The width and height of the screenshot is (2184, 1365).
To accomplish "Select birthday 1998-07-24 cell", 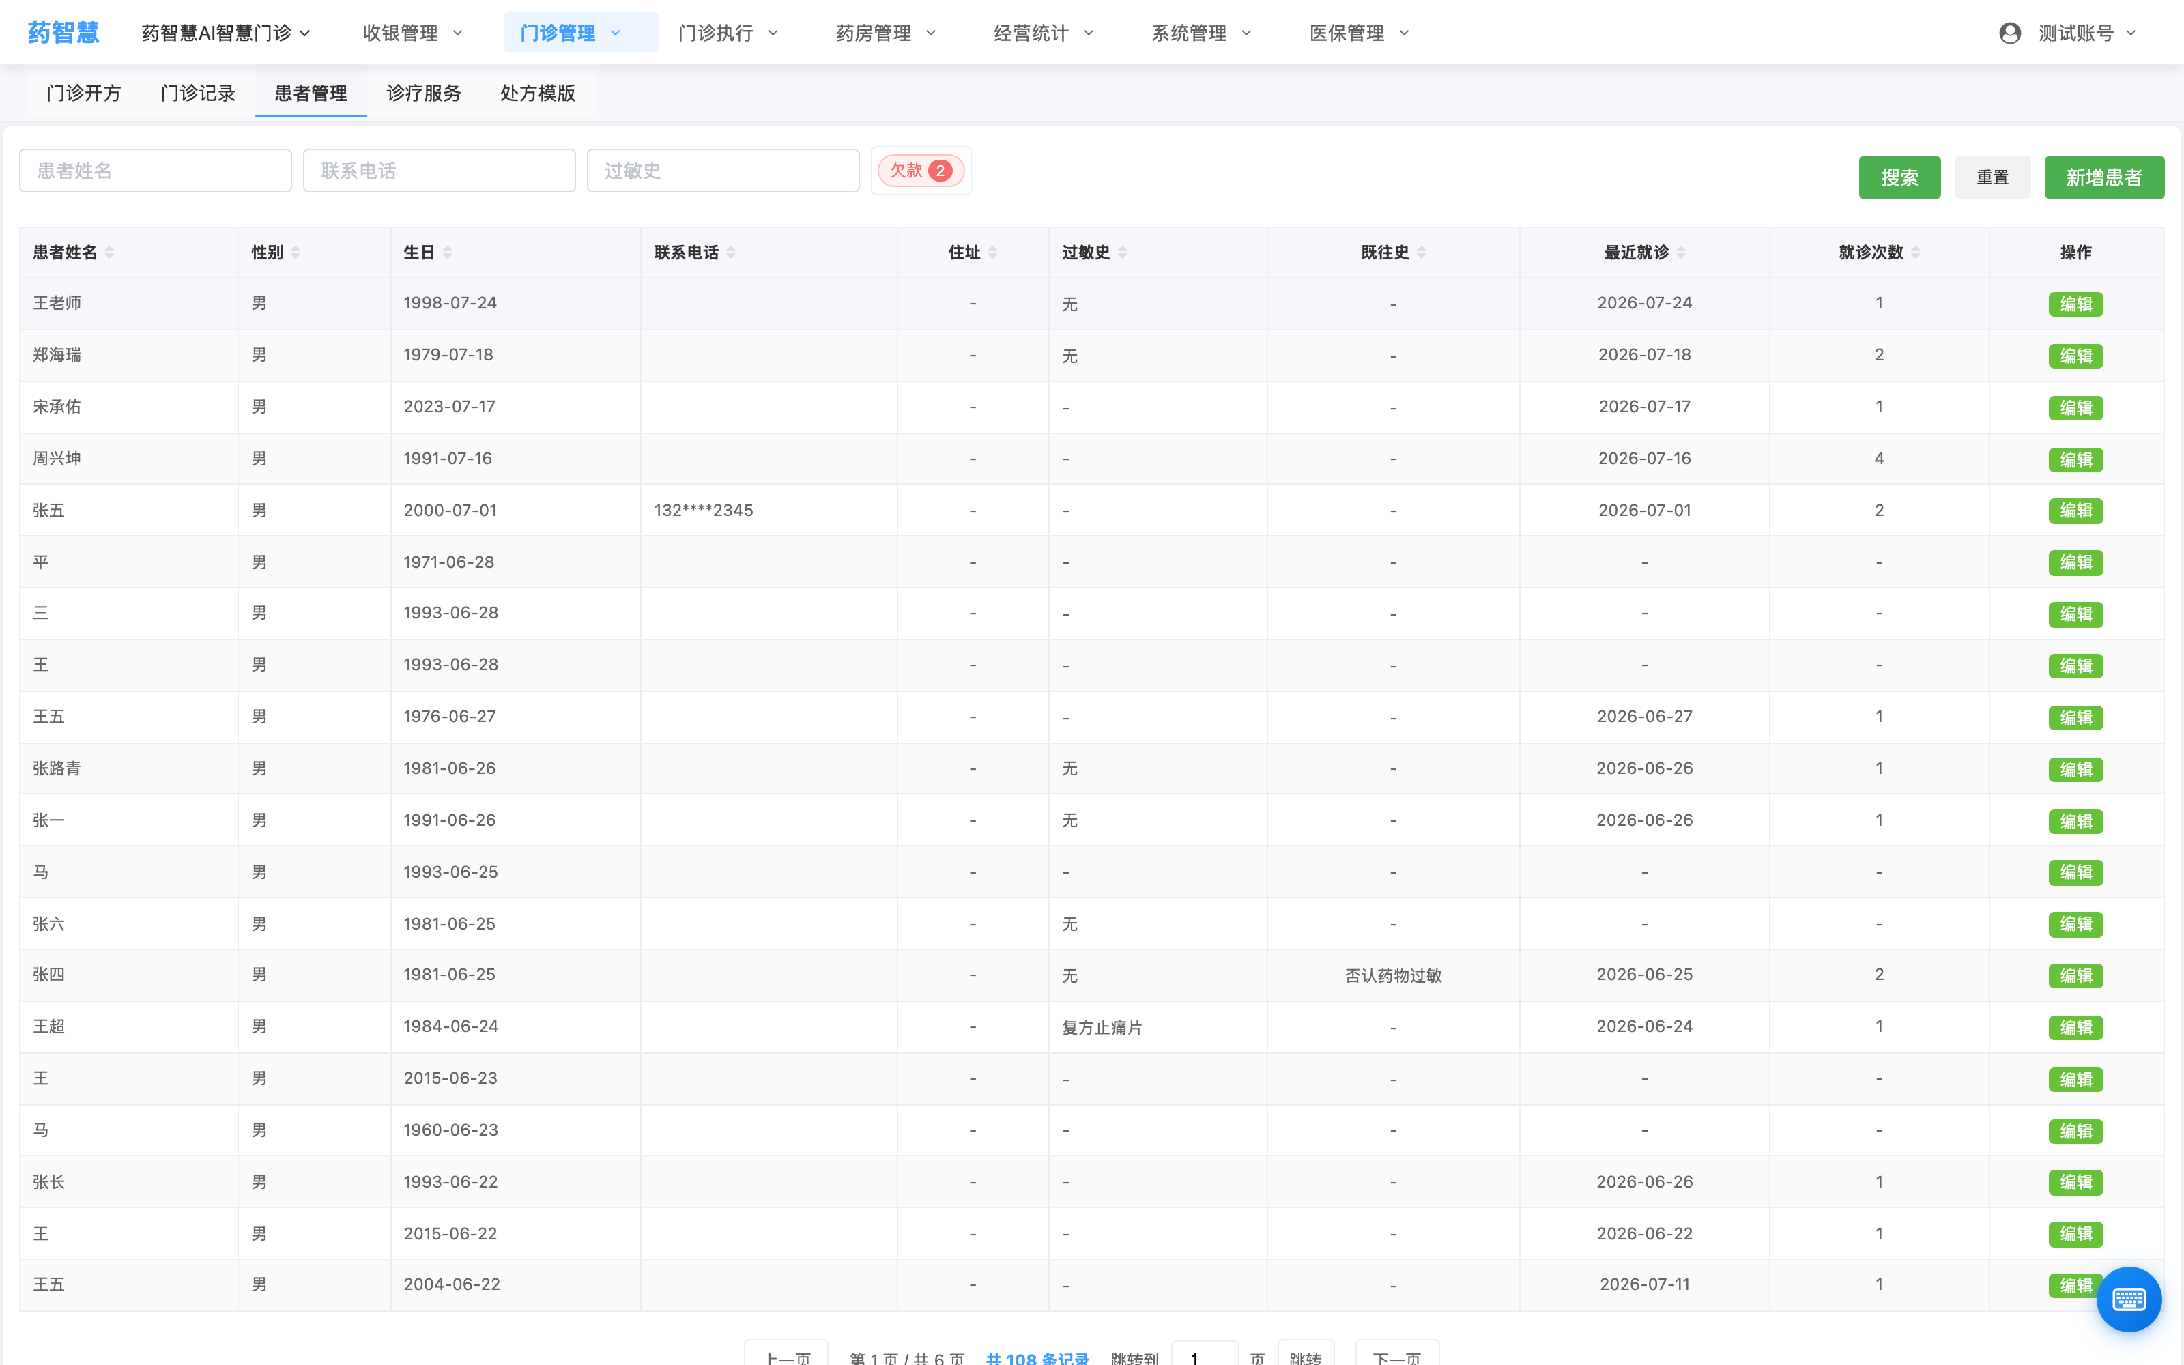I will pyautogui.click(x=450, y=302).
